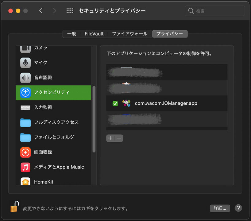Open フルディスクアクセス folder icon
Image resolution: width=251 pixels, height=221 pixels.
pos(25,122)
